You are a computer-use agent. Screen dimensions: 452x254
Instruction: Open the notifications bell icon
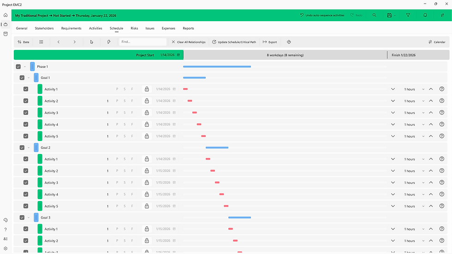(x=425, y=15)
